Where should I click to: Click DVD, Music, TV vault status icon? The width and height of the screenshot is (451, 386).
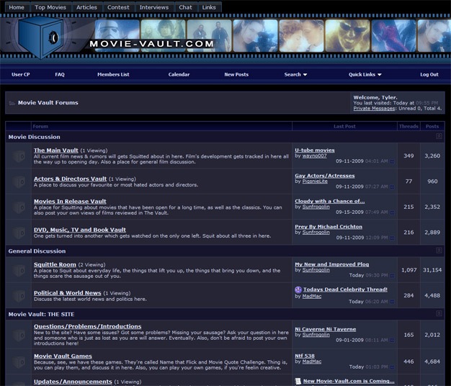19,233
